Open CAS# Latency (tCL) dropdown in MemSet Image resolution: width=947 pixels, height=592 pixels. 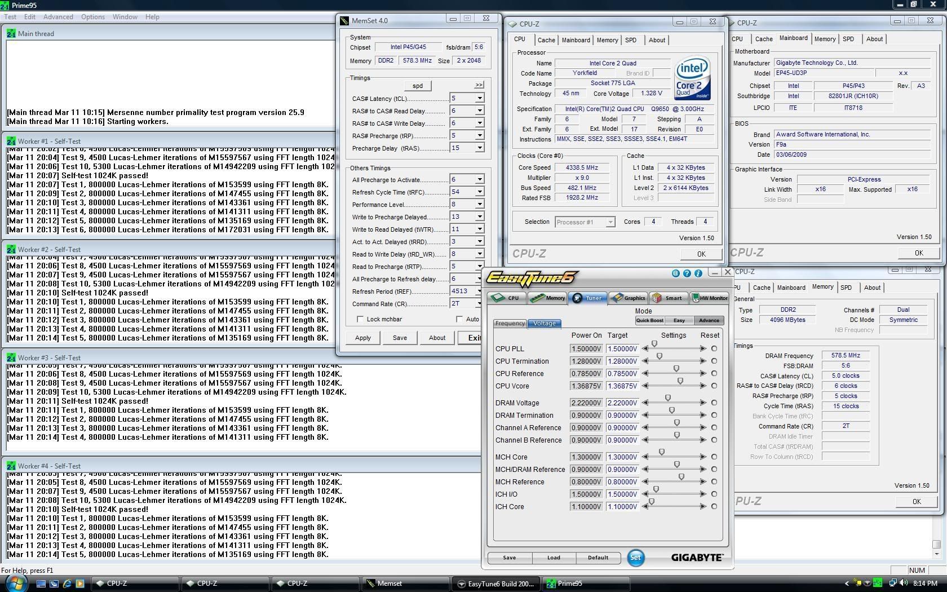[x=480, y=98]
